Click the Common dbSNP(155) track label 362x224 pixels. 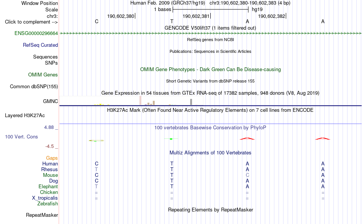pyautogui.click(x=34, y=87)
